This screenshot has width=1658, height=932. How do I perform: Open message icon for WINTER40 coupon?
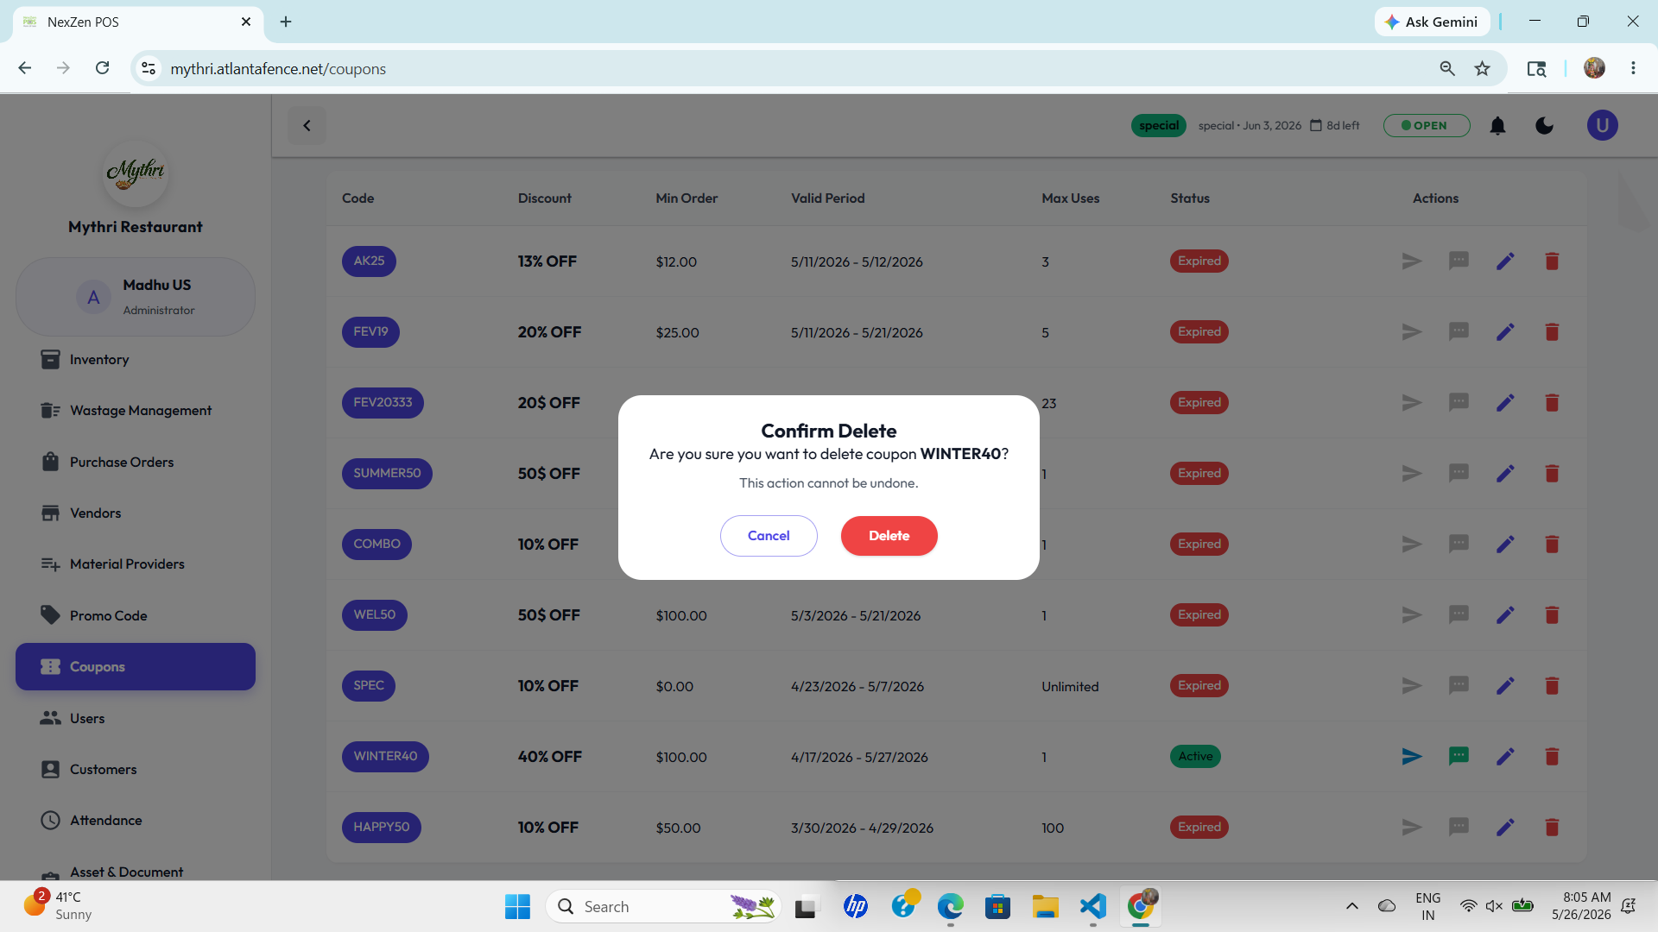1459,757
